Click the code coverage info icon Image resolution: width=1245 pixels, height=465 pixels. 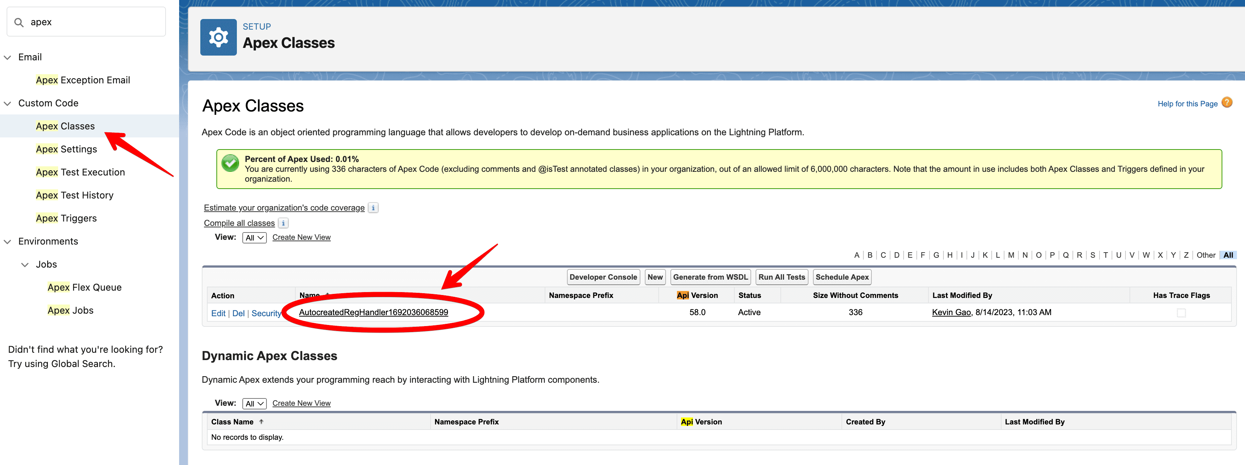tap(372, 208)
